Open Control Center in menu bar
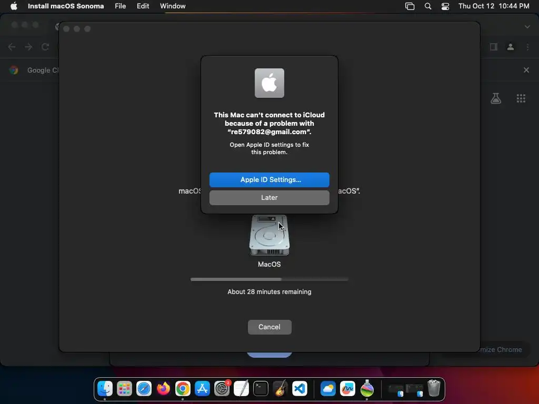 coord(445,6)
